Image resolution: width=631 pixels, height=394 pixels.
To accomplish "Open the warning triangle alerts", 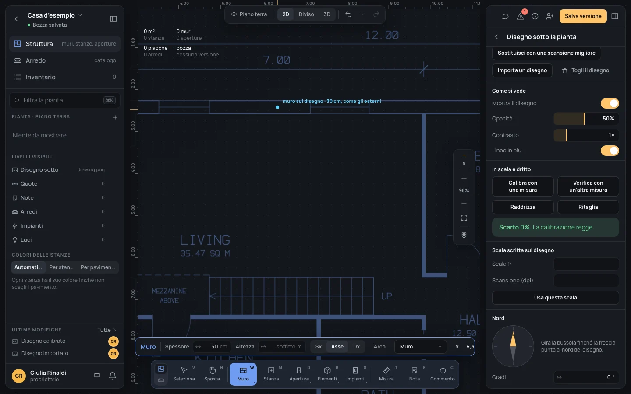I will [520, 16].
